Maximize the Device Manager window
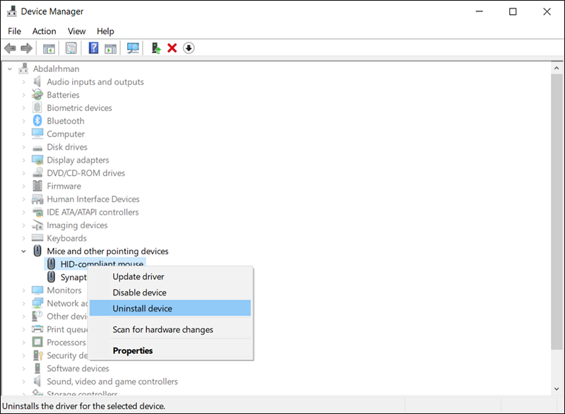 click(x=513, y=11)
